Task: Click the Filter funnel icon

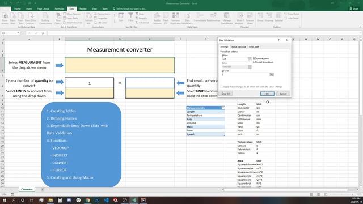Action: pyautogui.click(x=131, y=18)
